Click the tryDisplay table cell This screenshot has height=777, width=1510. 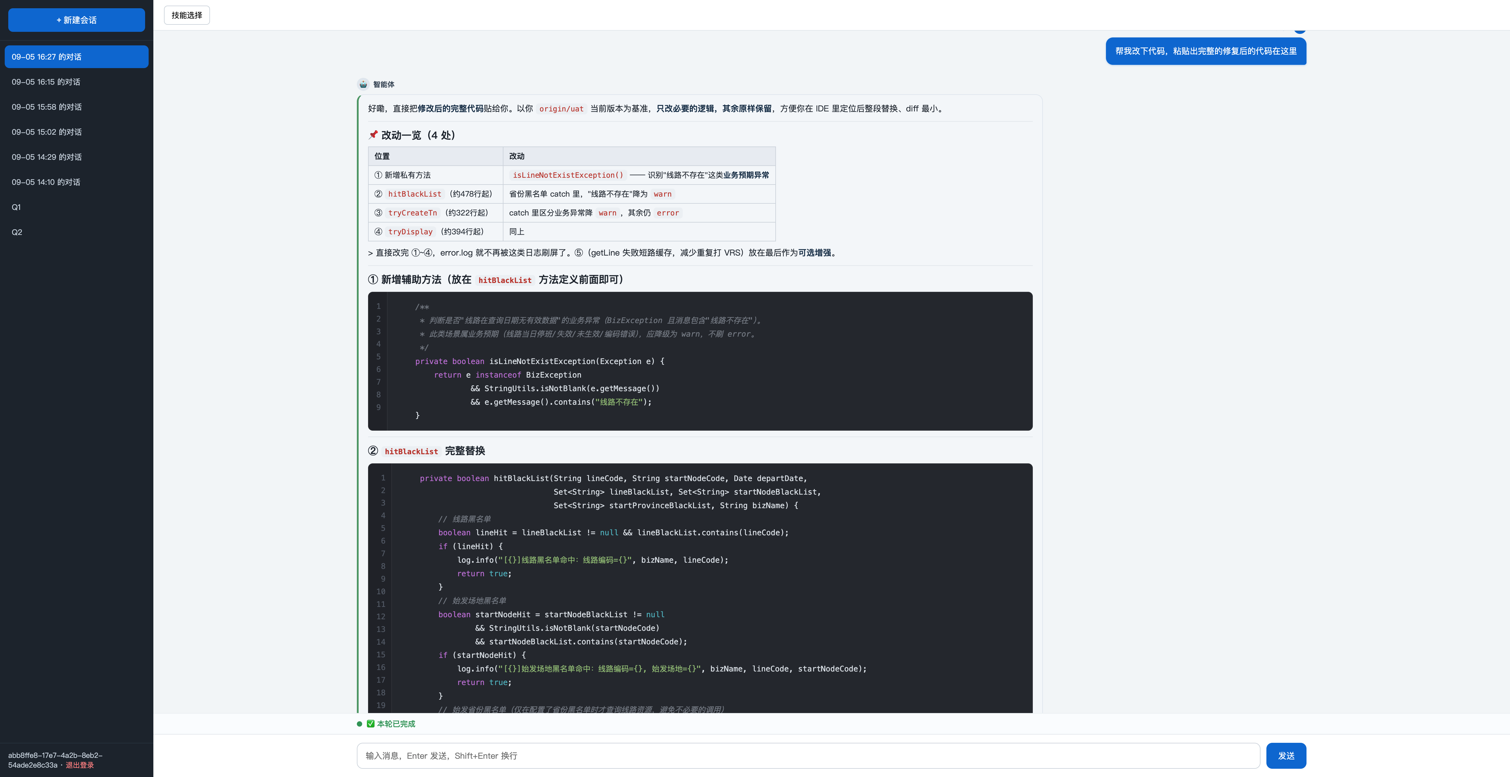coord(436,231)
